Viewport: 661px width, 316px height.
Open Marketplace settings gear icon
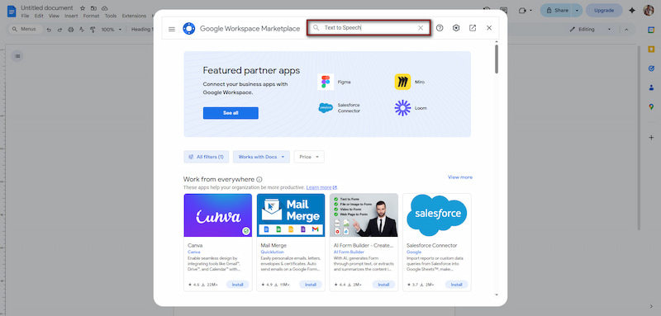pos(456,28)
